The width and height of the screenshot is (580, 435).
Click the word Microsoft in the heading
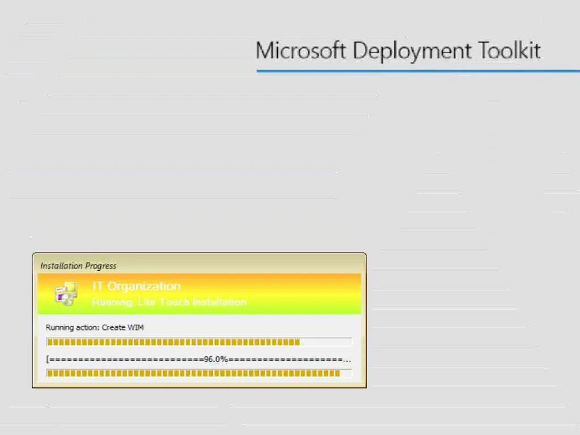point(300,50)
